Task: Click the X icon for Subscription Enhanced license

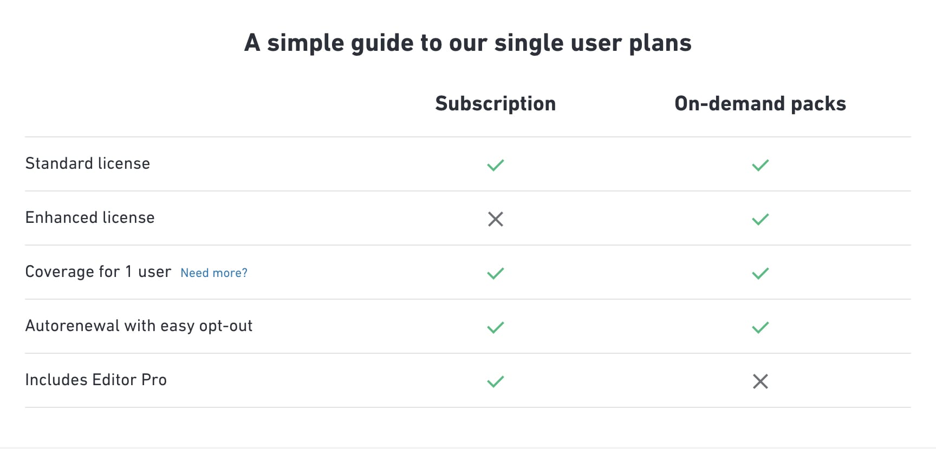Action: coord(495,219)
